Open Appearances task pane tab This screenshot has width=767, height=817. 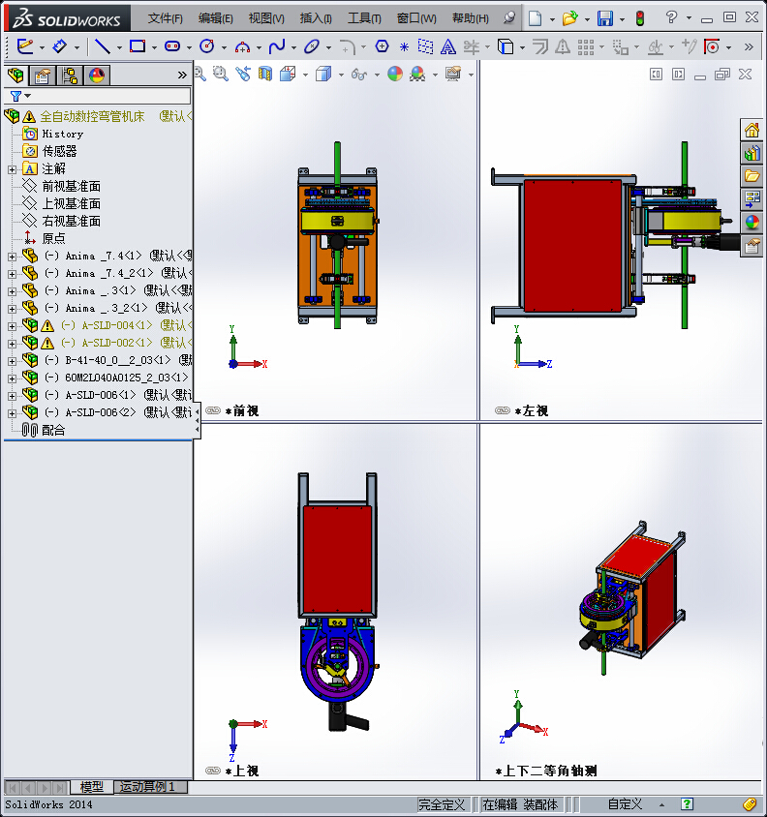[x=752, y=223]
